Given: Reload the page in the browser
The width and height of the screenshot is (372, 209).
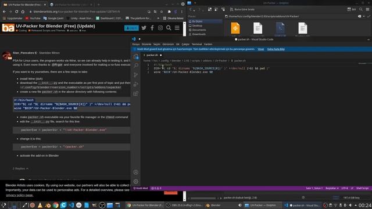Looking at the screenshot, I should click(x=17, y=12).
